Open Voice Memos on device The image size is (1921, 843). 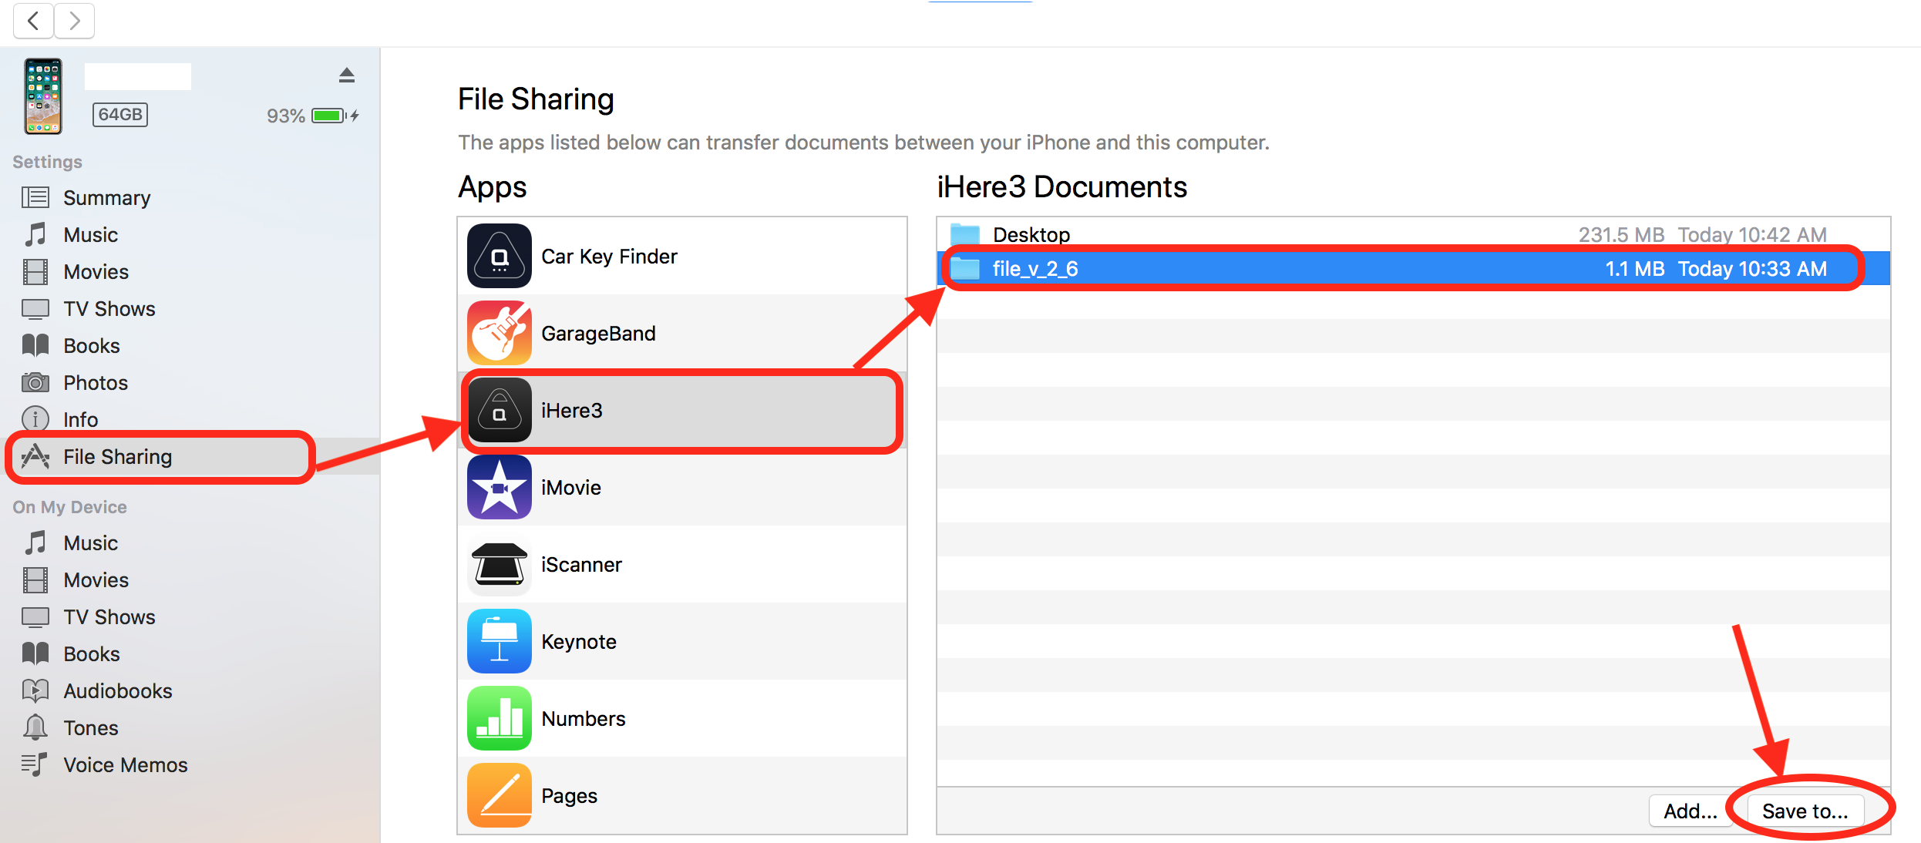point(125,765)
